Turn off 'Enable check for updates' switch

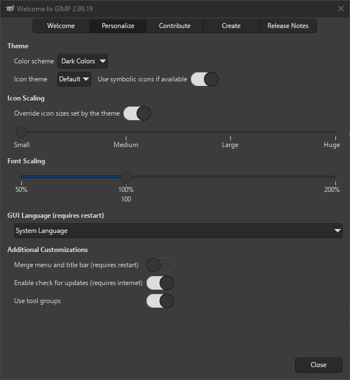tap(160, 283)
